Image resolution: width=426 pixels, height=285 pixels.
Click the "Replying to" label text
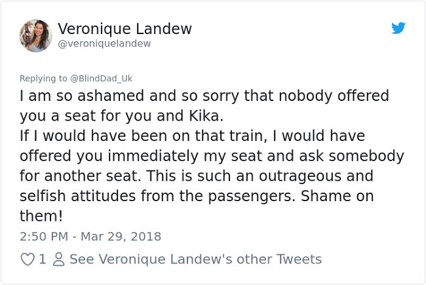pyautogui.click(x=44, y=78)
